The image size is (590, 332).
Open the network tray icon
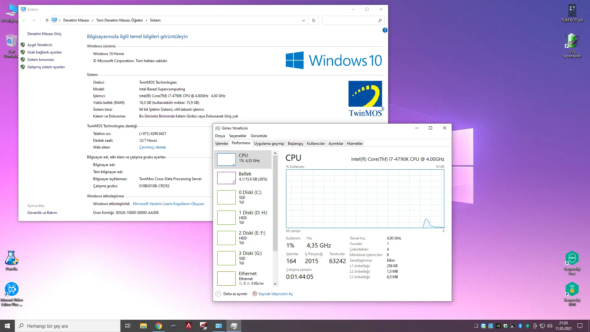(x=542, y=326)
